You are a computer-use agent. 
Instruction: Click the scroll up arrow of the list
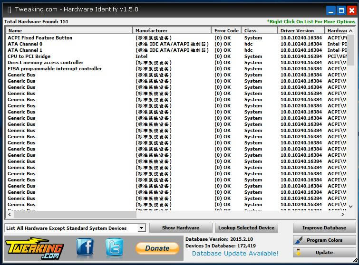(x=351, y=31)
